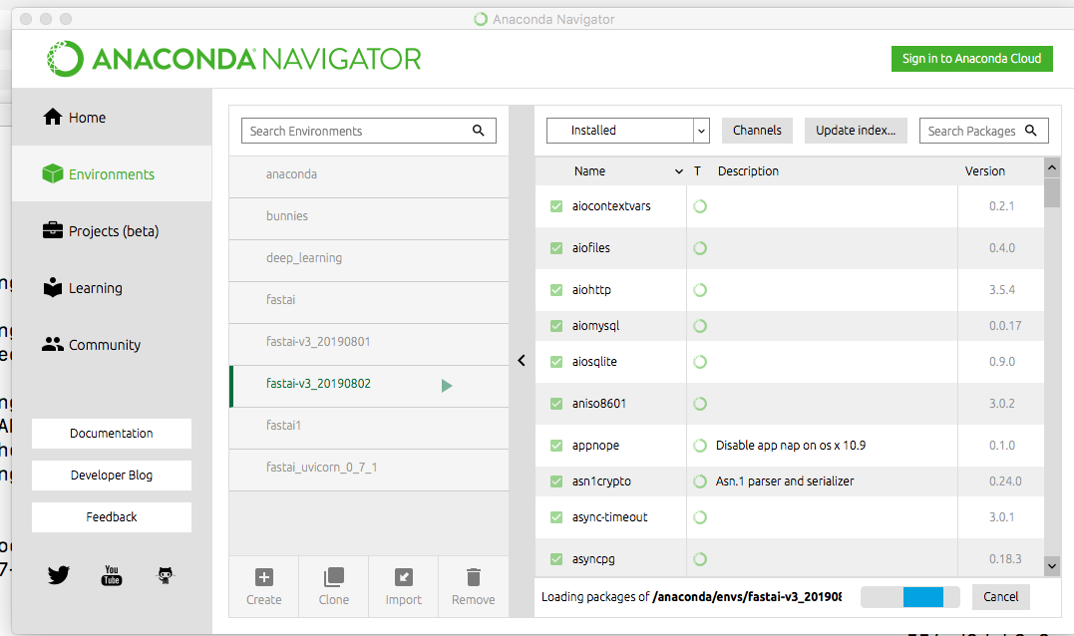The width and height of the screenshot is (1074, 636).
Task: Click the type icon for aniso8601
Action: click(699, 404)
